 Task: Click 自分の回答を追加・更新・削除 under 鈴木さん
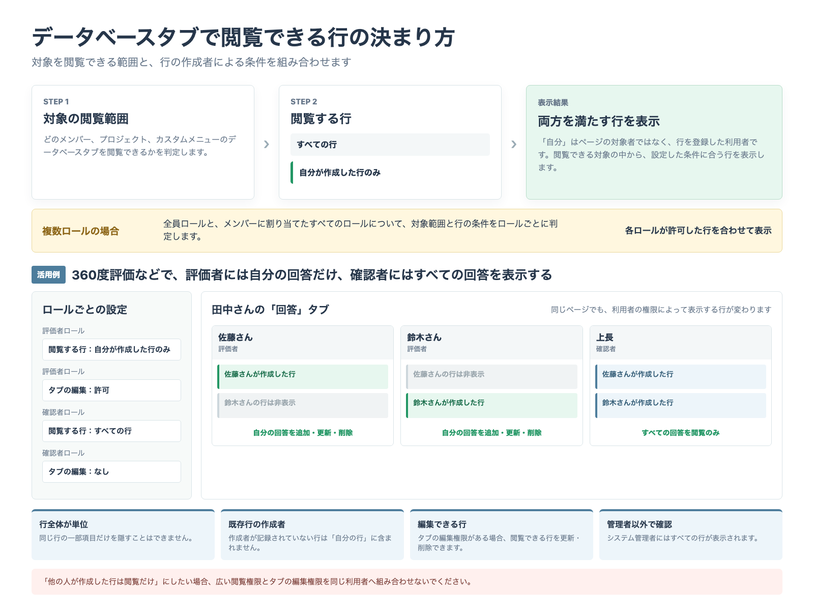(x=491, y=433)
